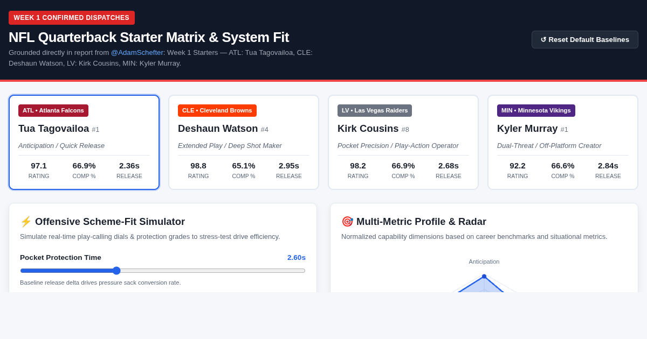The height and width of the screenshot is (339, 647).
Task: Click Kyler Murray's 2.84s release value
Action: click(x=608, y=165)
